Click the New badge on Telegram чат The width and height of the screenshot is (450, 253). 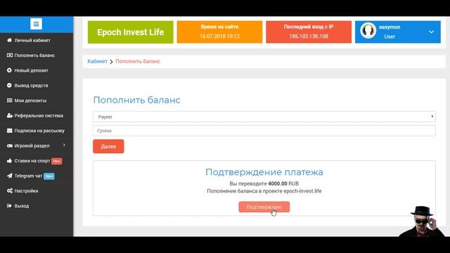(49, 176)
